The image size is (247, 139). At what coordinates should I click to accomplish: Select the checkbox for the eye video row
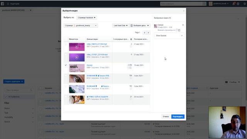[66, 76]
